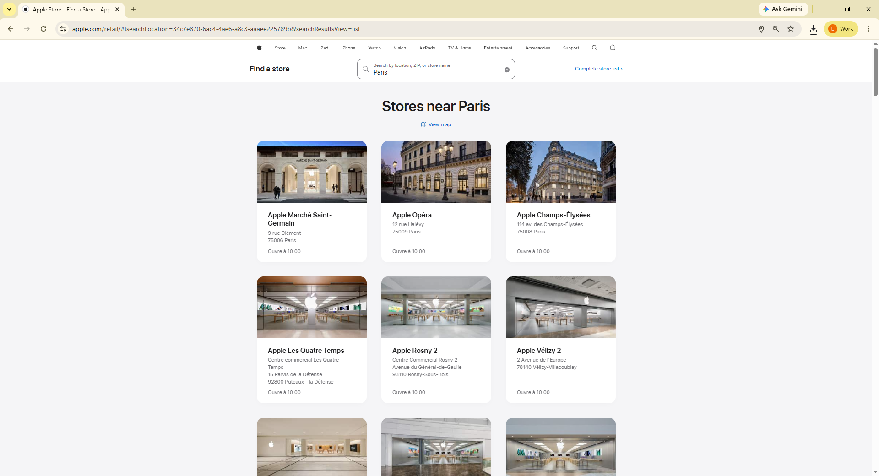
Task: Open the Apple Rosny 2 store link
Action: tap(415, 351)
